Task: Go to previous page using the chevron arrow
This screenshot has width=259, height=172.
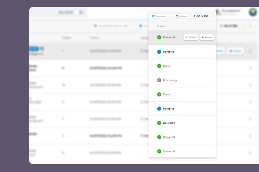Action: tap(213, 16)
